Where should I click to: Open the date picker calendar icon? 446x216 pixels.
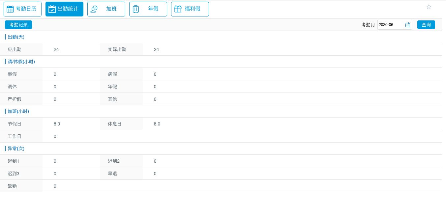coord(407,25)
